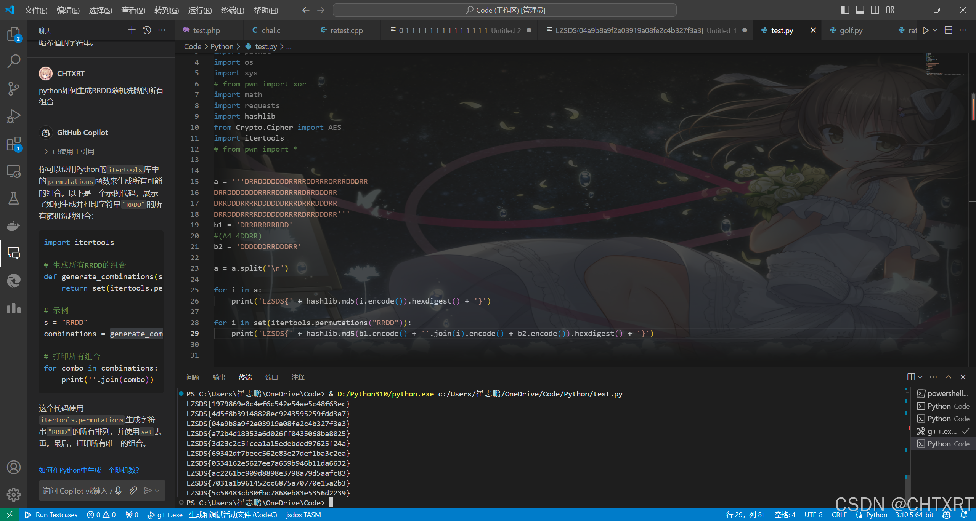
Task: Open chat panel more actions
Action: pyautogui.click(x=162, y=30)
